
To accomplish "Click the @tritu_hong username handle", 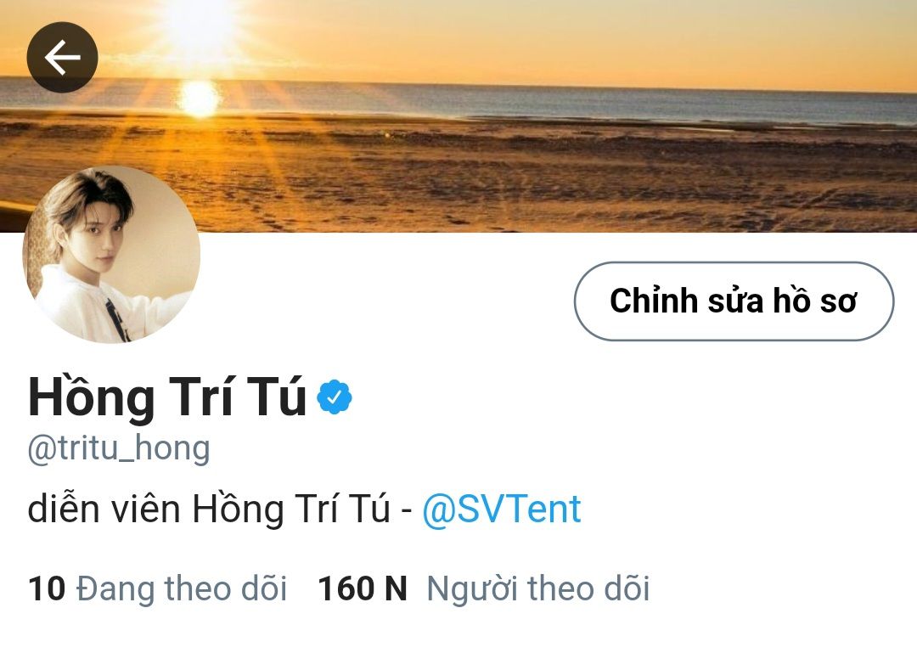I will 119,449.
